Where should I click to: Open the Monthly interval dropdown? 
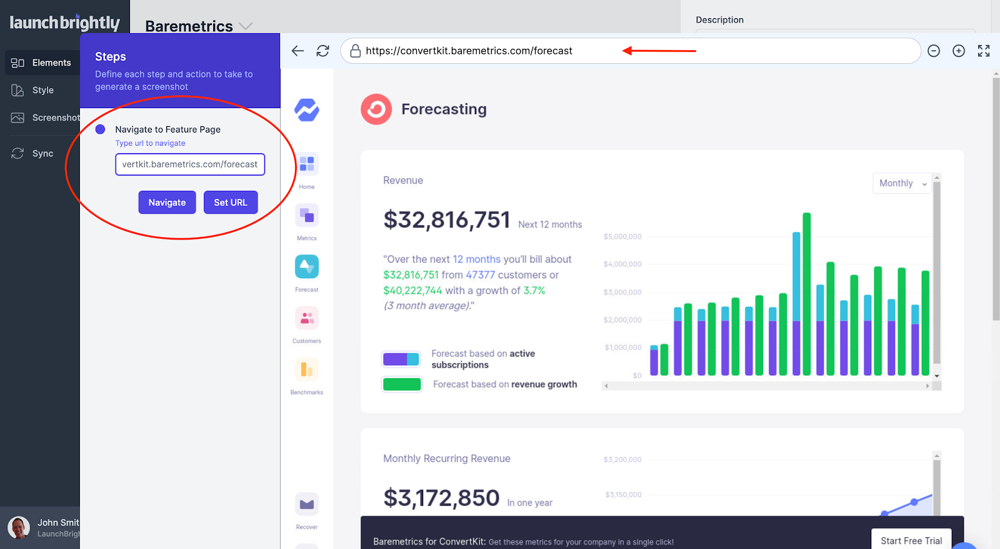(x=902, y=183)
